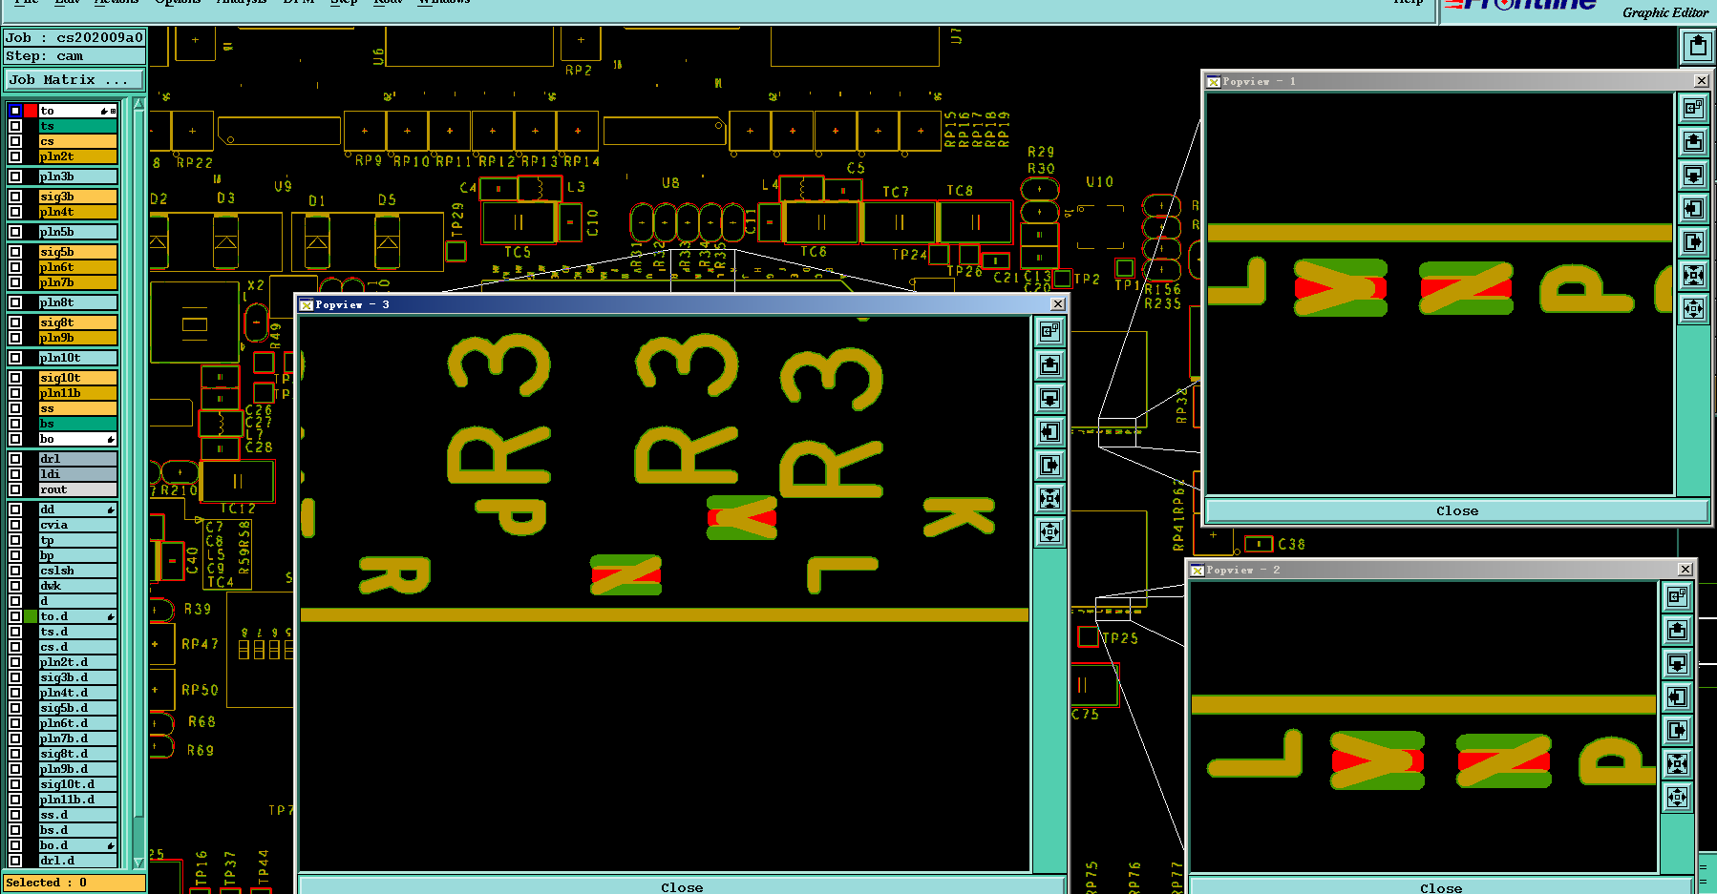Enable the 'cs' layer checkbox

pos(15,141)
